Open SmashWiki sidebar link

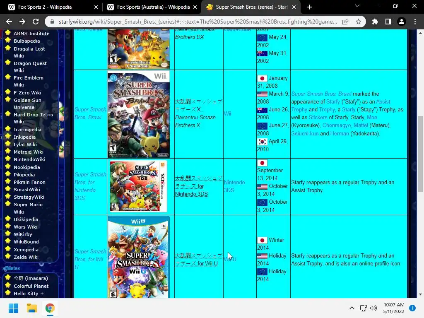pyautogui.click(x=27, y=190)
